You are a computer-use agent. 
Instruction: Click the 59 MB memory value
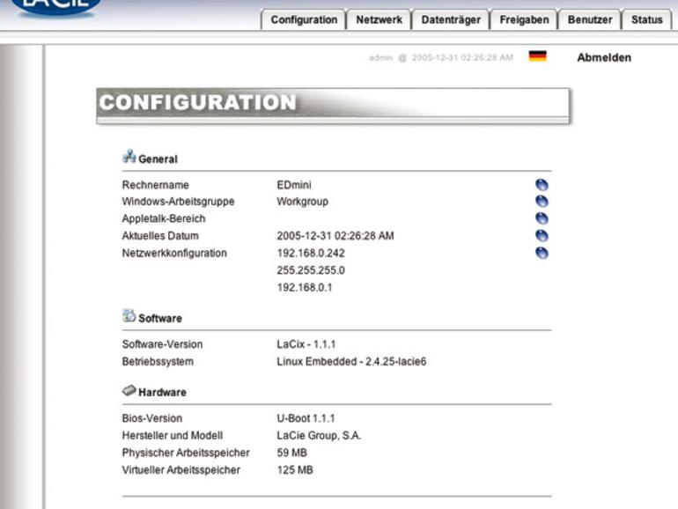tap(291, 453)
